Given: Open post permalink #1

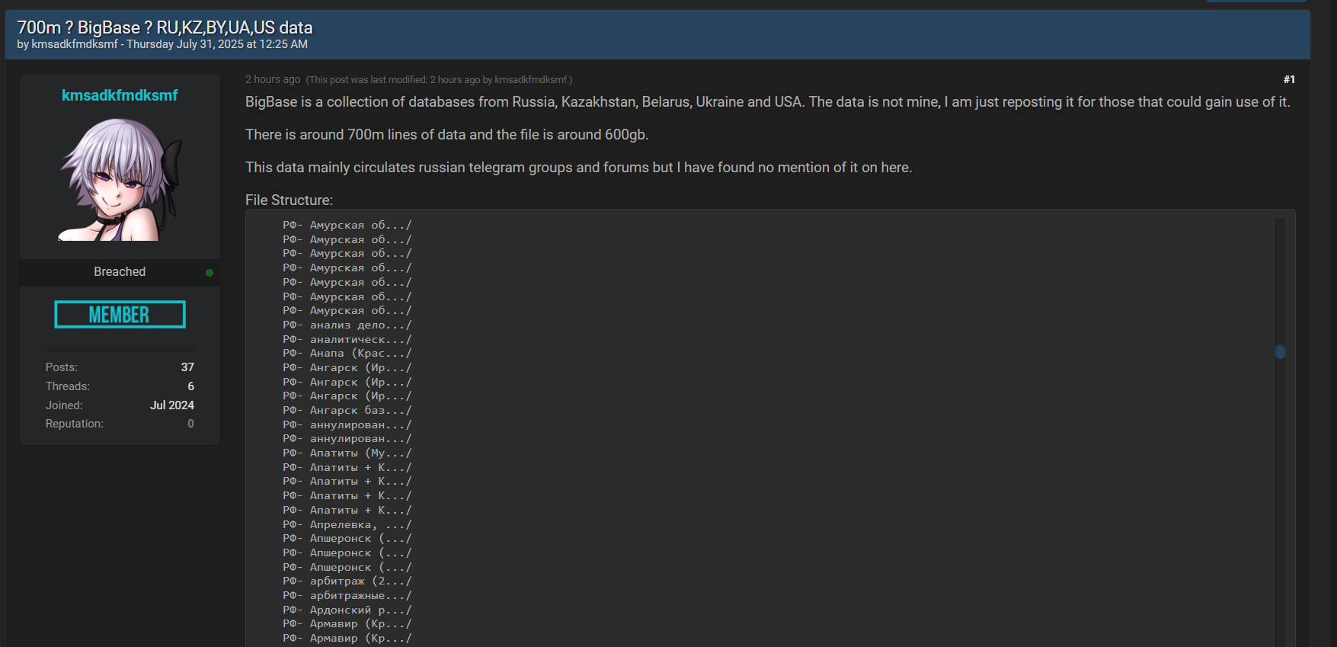Looking at the screenshot, I should [1288, 79].
